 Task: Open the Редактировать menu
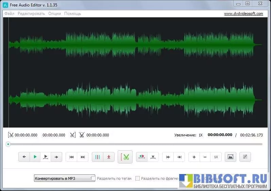click(31, 14)
